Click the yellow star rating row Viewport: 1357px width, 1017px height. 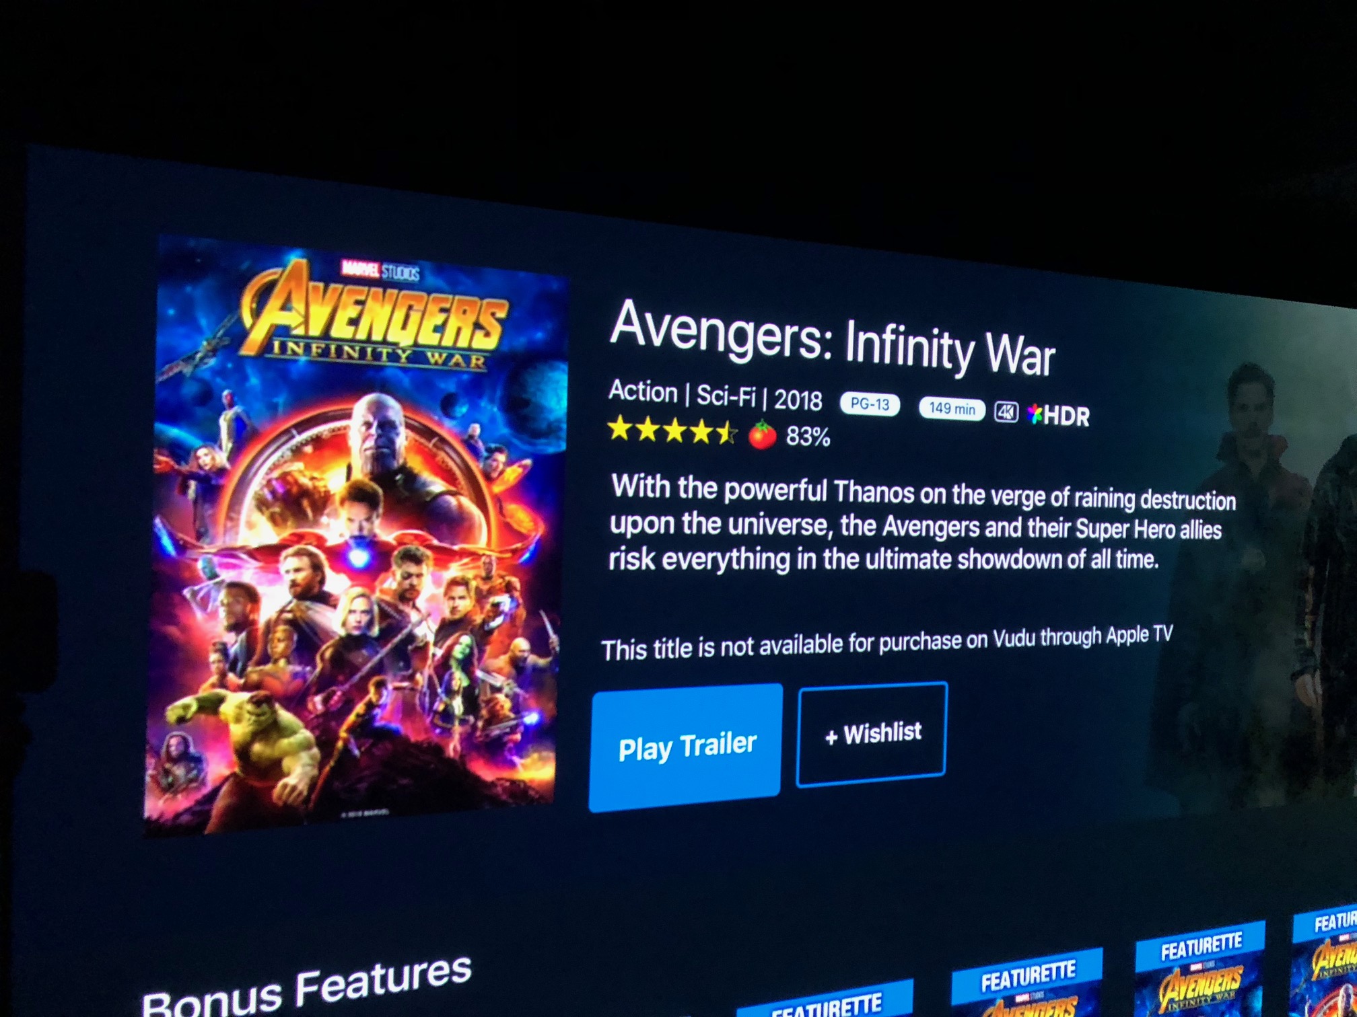[673, 430]
